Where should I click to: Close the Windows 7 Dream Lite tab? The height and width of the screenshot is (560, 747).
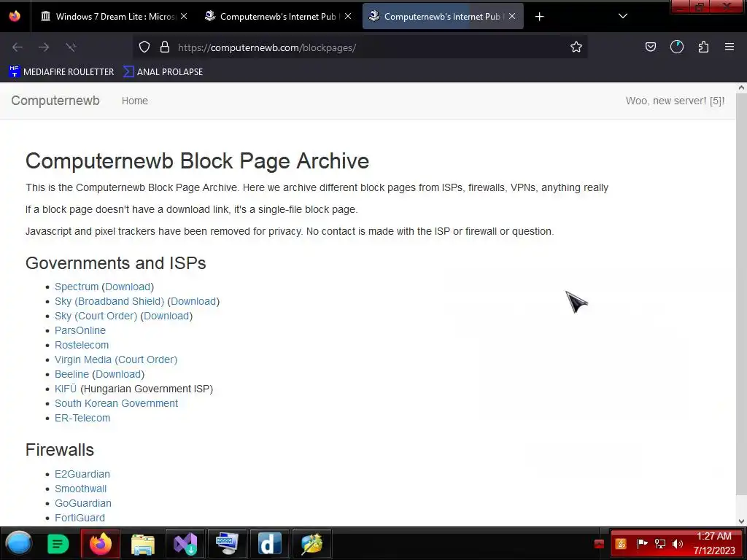click(x=184, y=17)
